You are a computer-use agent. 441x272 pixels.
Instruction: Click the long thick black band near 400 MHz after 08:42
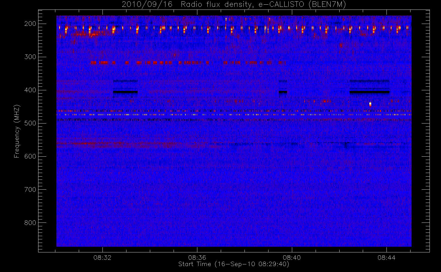click(370, 92)
